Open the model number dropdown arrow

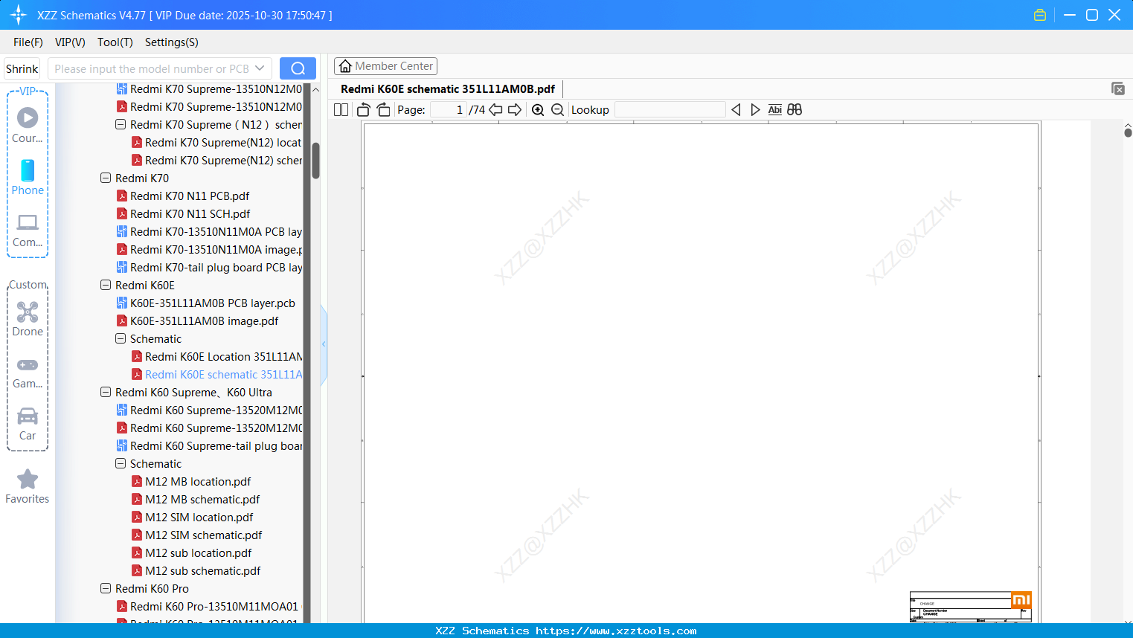click(x=260, y=68)
